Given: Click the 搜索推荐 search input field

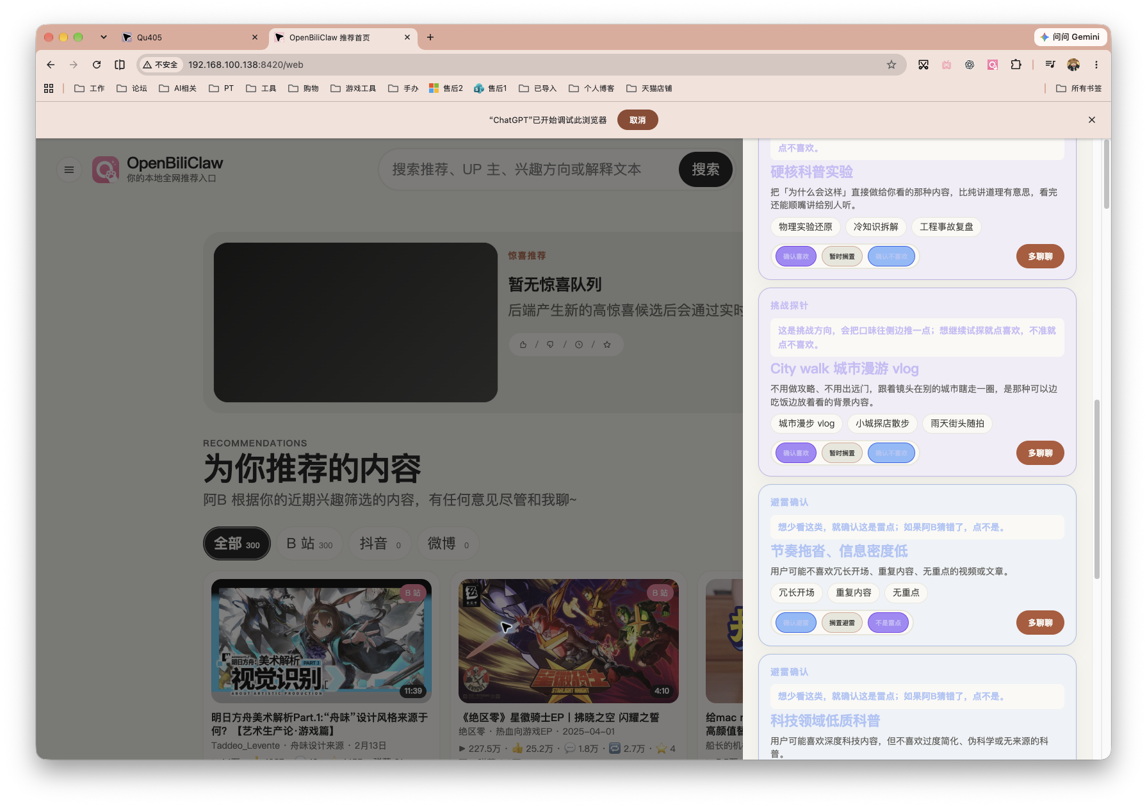Looking at the screenshot, I should click(529, 170).
